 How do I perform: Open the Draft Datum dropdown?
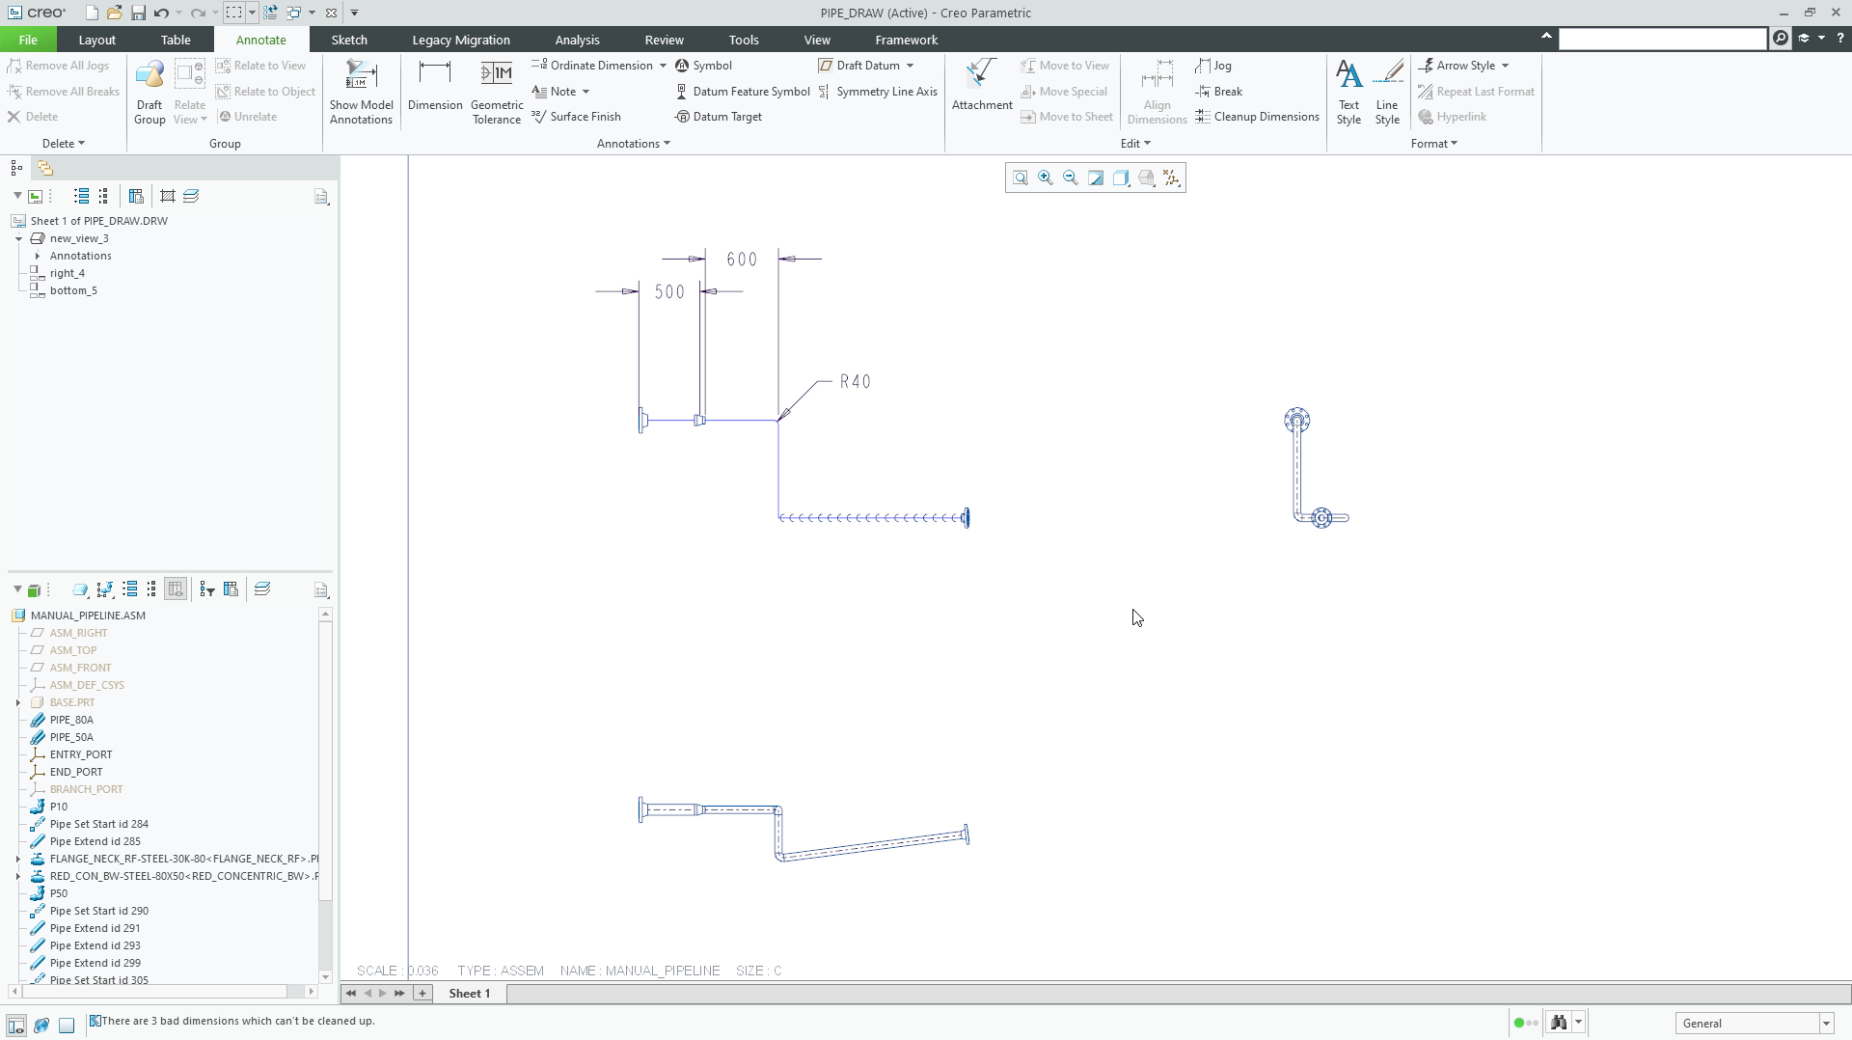[x=910, y=66]
